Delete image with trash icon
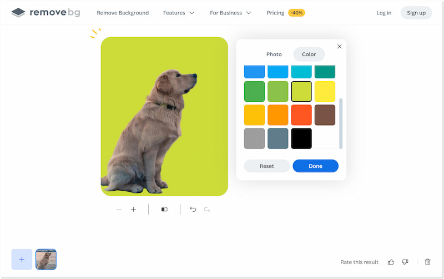 tap(427, 262)
